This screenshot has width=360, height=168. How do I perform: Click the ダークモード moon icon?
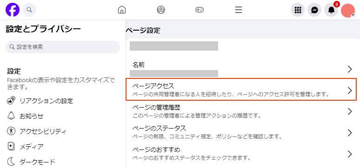[11, 162]
